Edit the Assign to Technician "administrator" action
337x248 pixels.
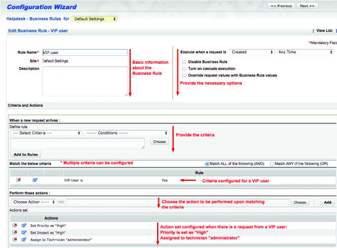(x=24, y=239)
